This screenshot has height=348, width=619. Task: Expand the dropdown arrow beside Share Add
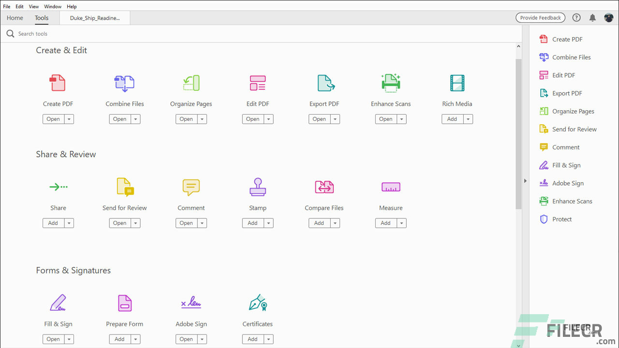tap(69, 223)
